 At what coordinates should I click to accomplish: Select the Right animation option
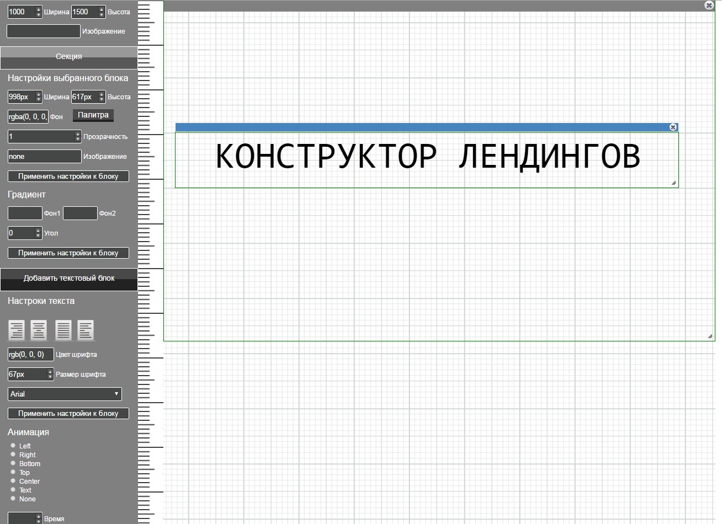(13, 454)
